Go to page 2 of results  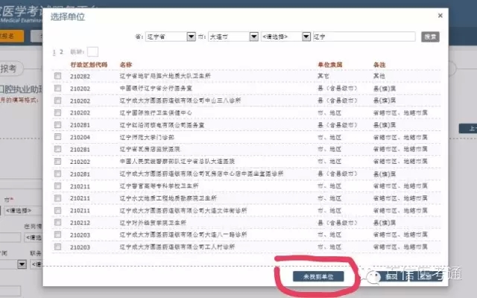[x=62, y=52]
